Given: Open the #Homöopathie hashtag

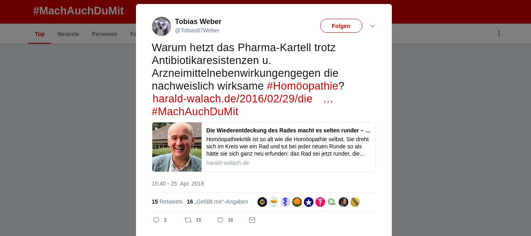Looking at the screenshot, I should (302, 86).
